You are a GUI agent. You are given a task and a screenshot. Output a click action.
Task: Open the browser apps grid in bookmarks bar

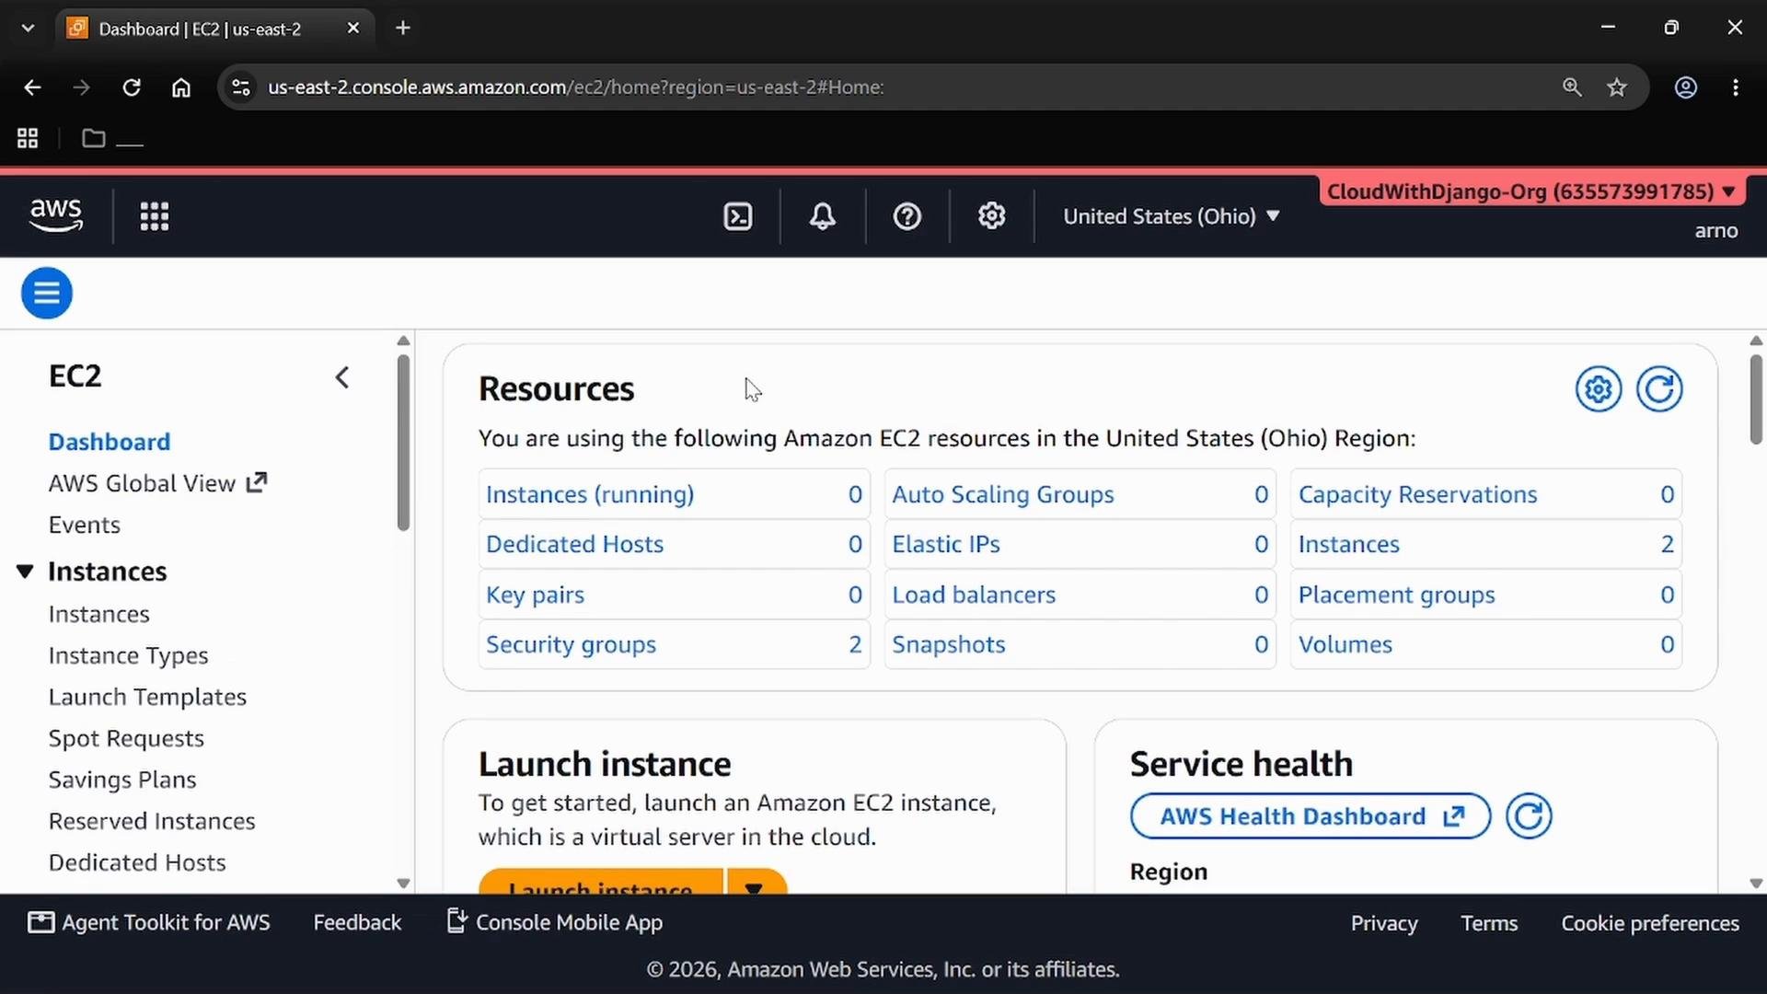click(28, 138)
